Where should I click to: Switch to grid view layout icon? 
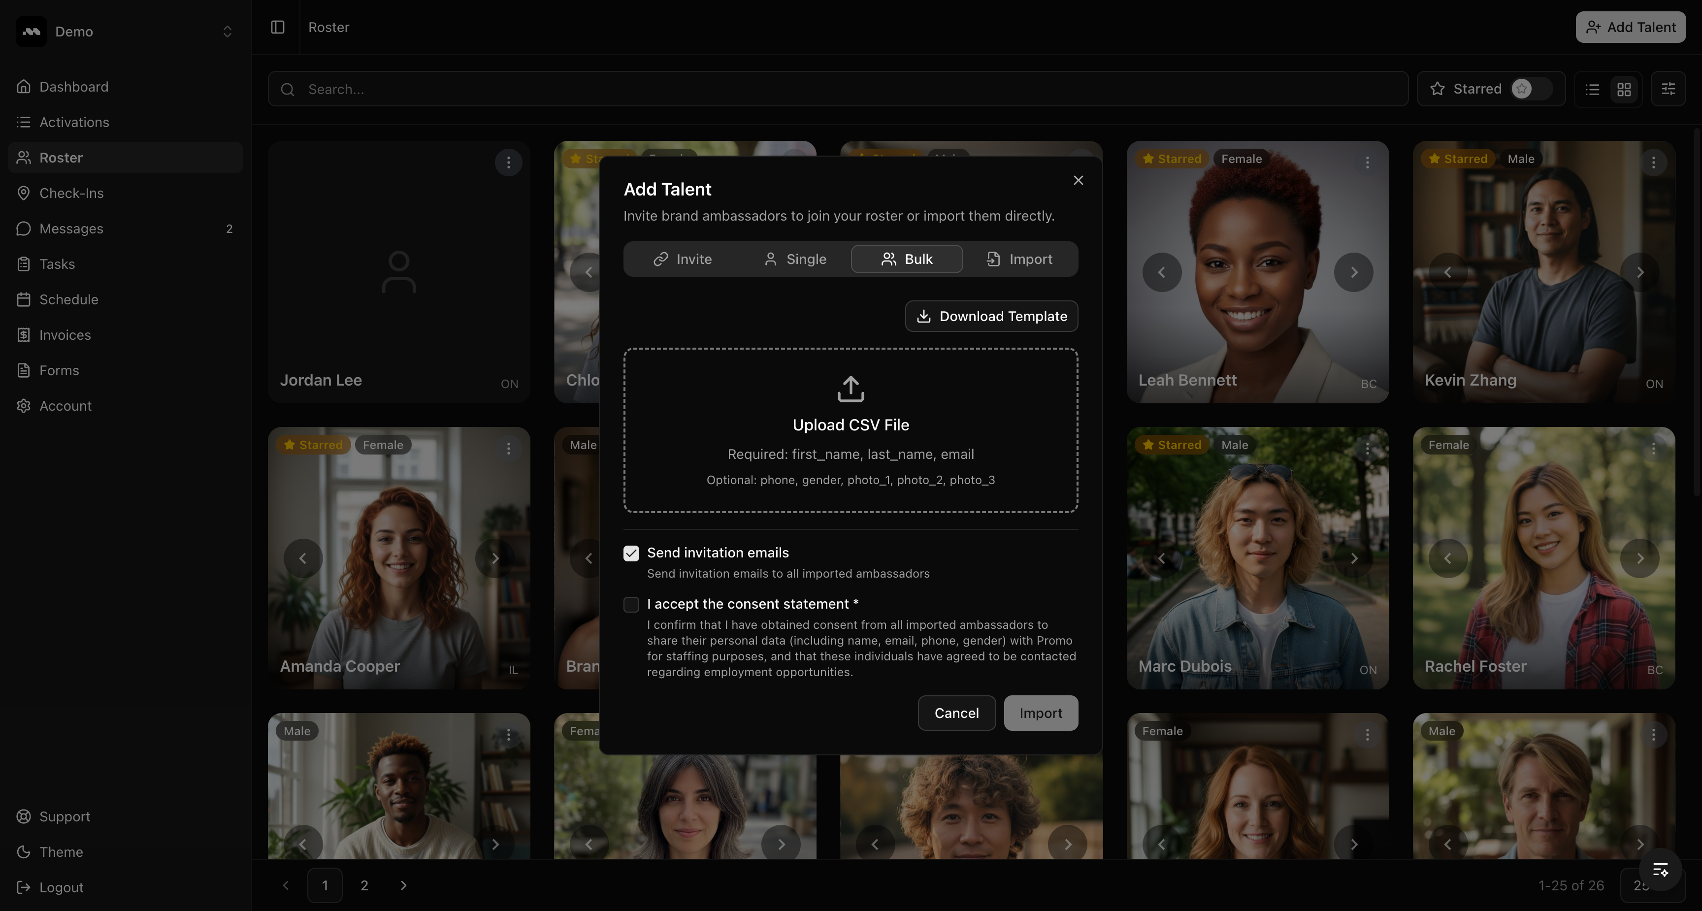coord(1624,89)
